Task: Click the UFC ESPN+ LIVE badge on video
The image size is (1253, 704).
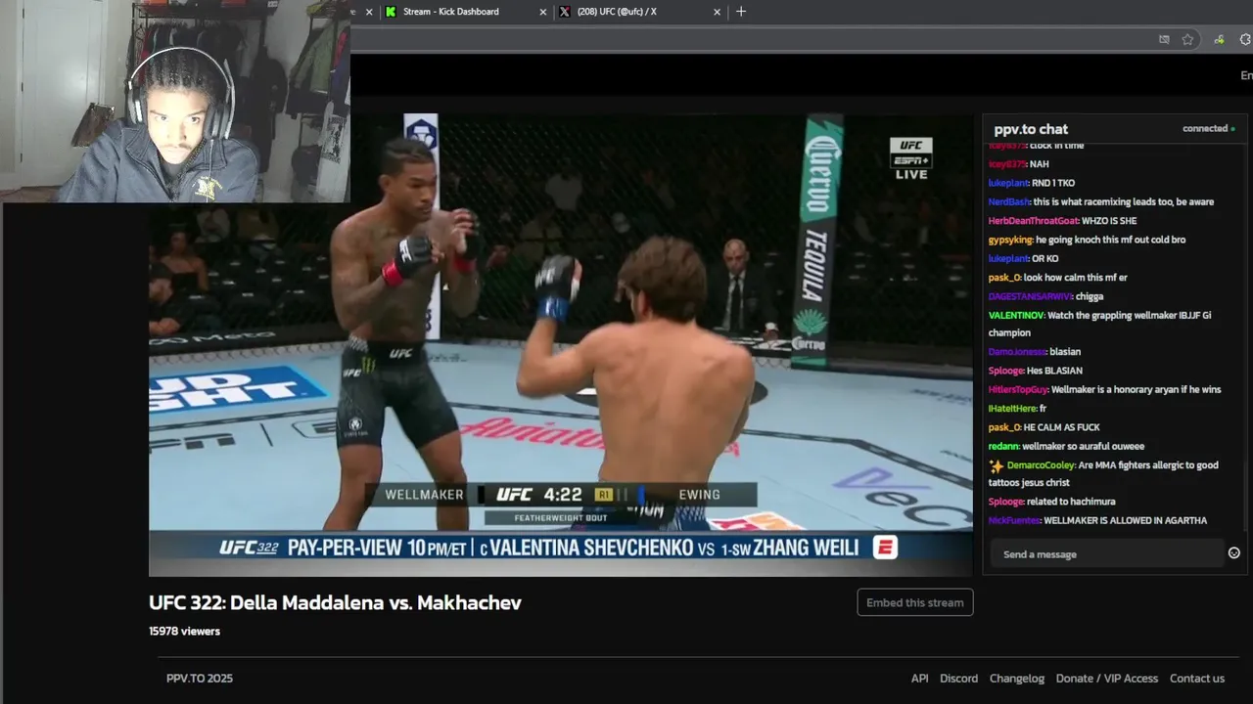Action: click(x=910, y=158)
